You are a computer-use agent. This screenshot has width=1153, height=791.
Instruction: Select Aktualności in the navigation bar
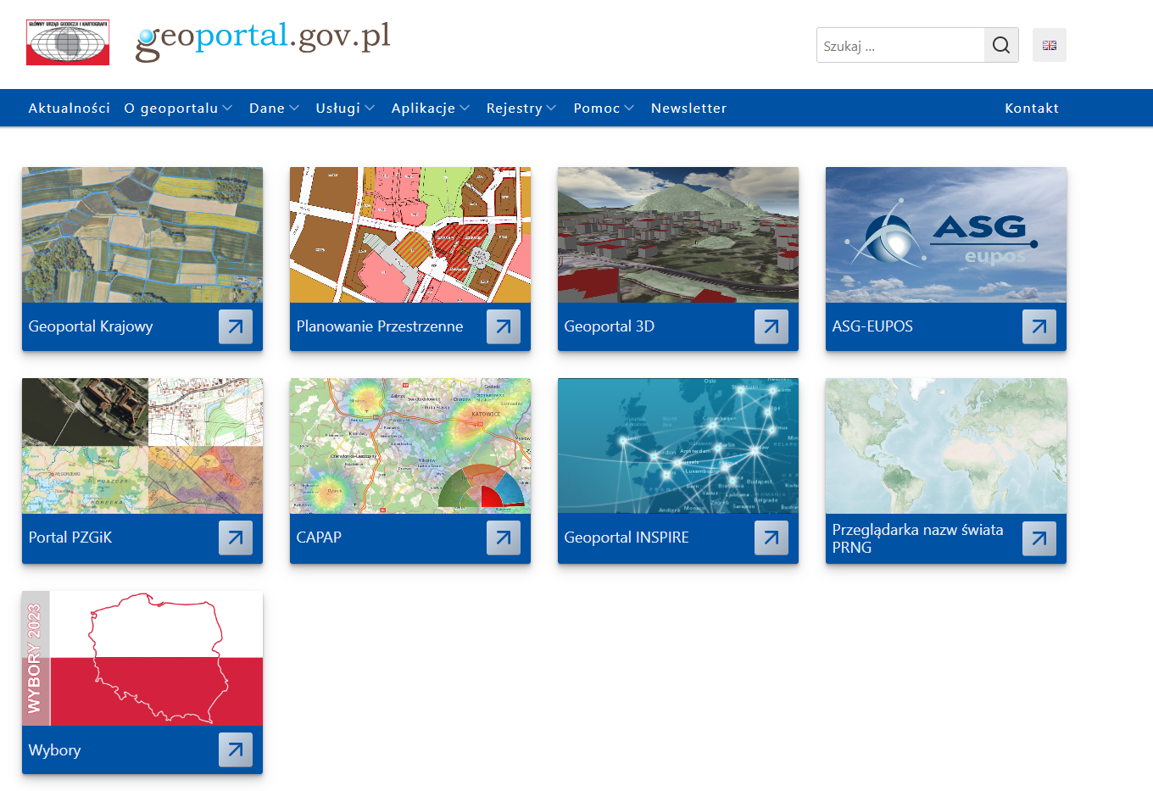click(69, 108)
